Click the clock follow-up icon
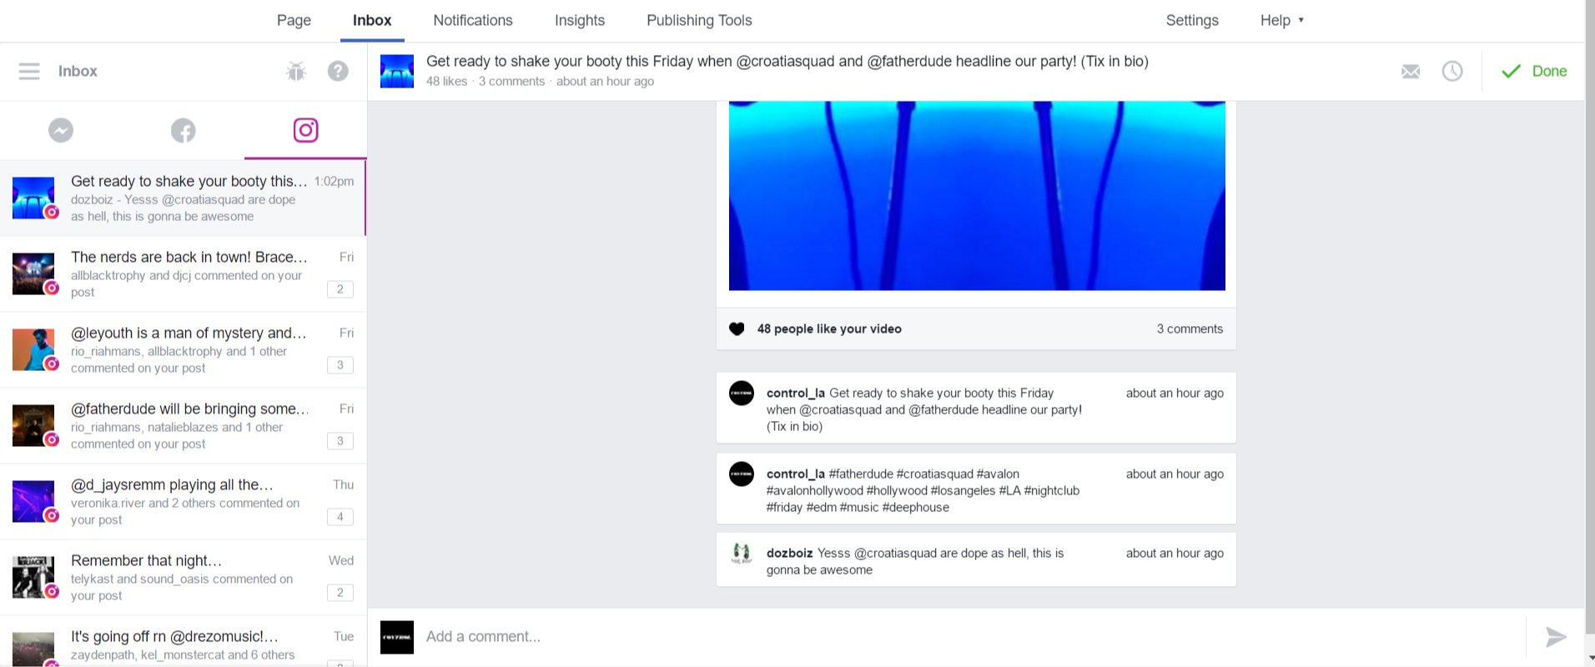This screenshot has height=667, width=1595. coord(1452,72)
